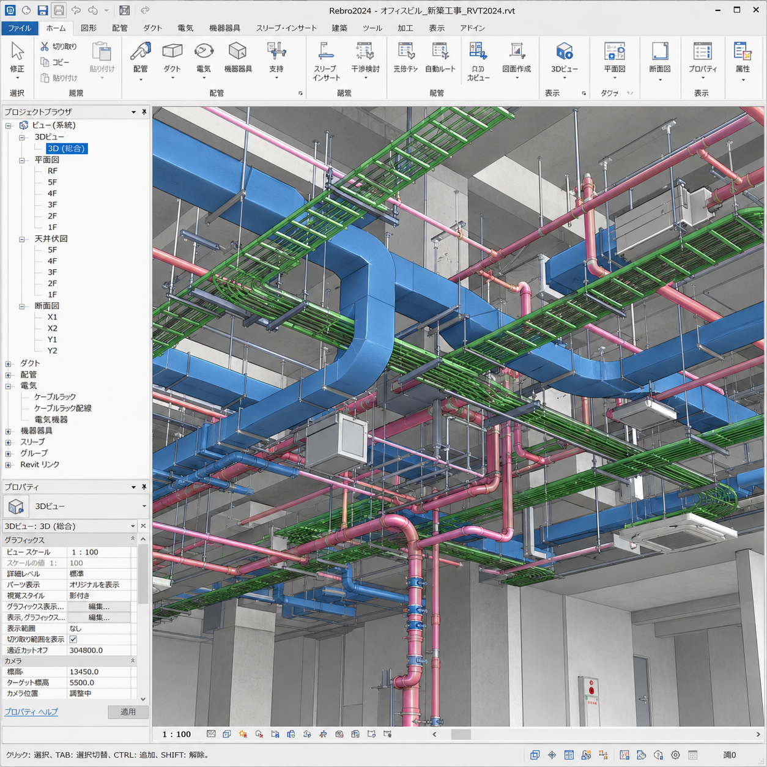Select 電気機器 in the project browser
This screenshot has width=767, height=767.
tap(51, 420)
